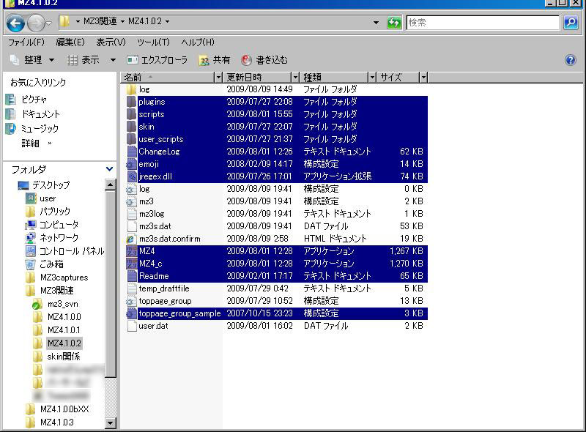
Task: Open the 整理 organize dropdown
Action: tap(32, 60)
